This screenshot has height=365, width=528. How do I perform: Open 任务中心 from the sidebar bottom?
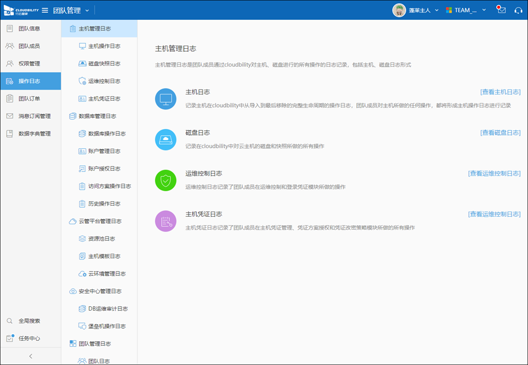point(29,339)
